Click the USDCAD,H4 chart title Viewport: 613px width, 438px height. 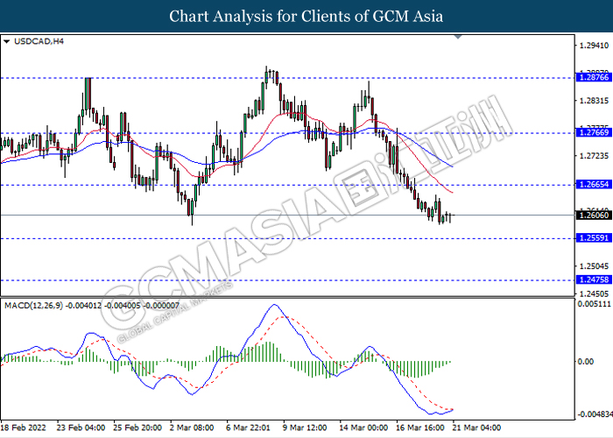[39, 41]
